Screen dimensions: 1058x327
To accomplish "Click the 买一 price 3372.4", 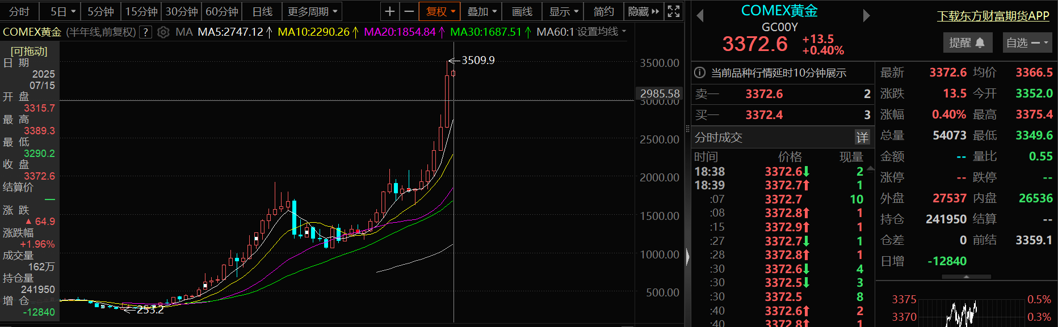I will pyautogui.click(x=764, y=115).
